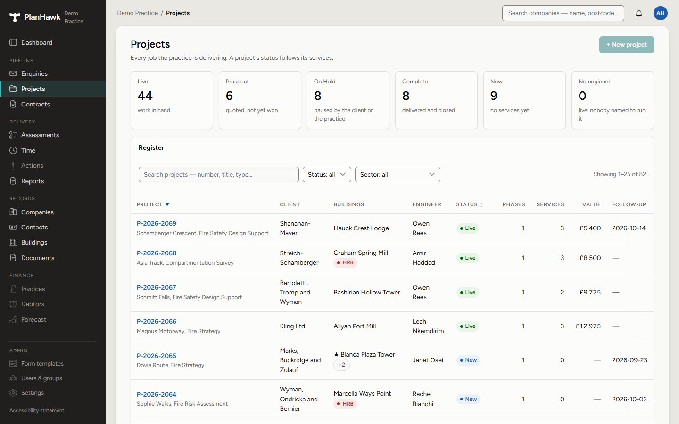This screenshot has height=424, width=679.
Task: Open project P-2026-2066 link
Action: tap(157, 321)
